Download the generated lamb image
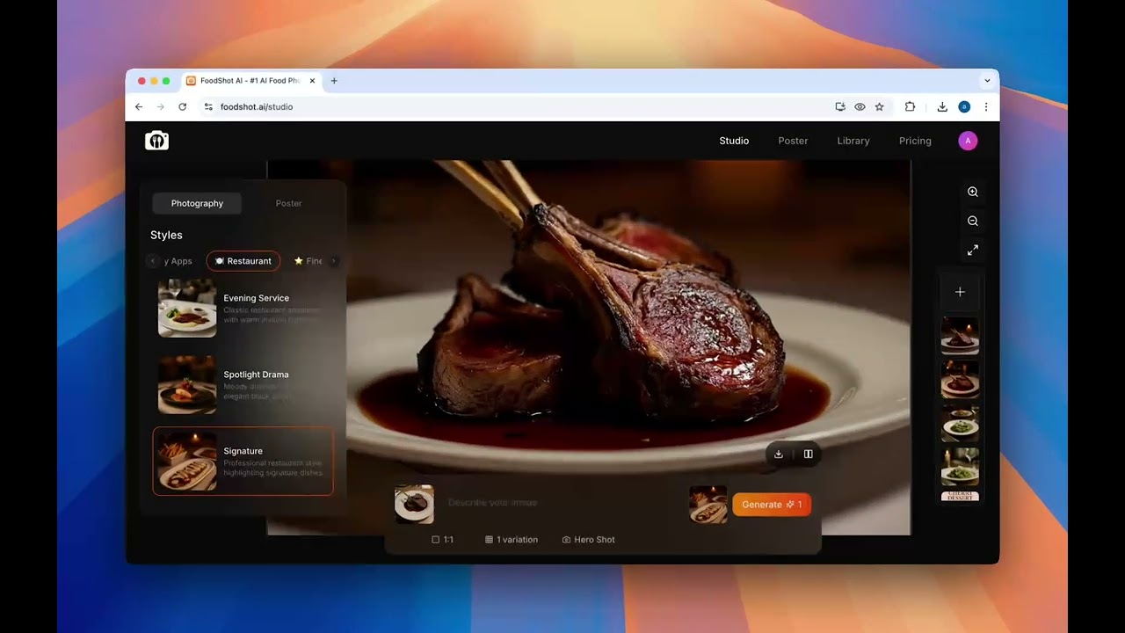 pos(778,455)
